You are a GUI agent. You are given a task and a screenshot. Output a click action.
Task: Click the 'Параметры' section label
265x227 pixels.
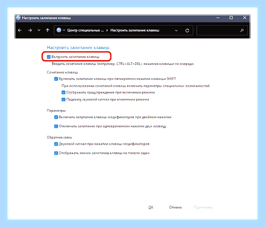click(x=56, y=111)
